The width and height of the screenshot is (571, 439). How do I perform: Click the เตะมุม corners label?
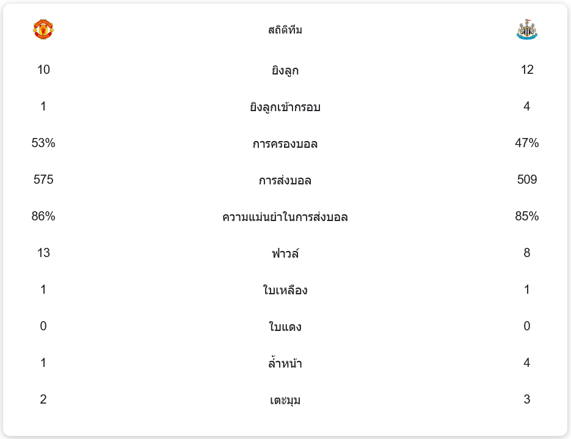[285, 401]
